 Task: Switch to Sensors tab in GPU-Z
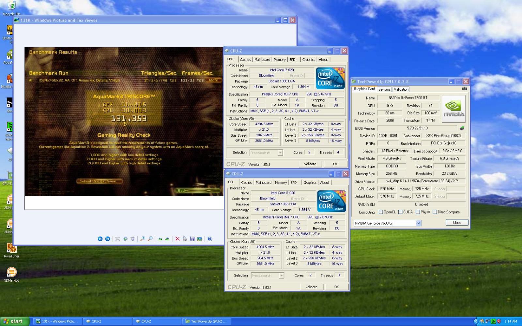[384, 89]
